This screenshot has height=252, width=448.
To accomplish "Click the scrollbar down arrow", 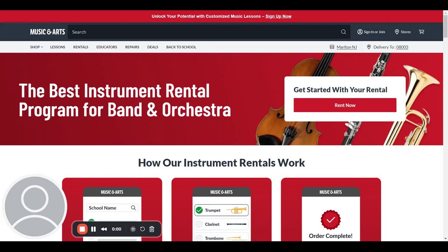I will (x=446, y=238).
